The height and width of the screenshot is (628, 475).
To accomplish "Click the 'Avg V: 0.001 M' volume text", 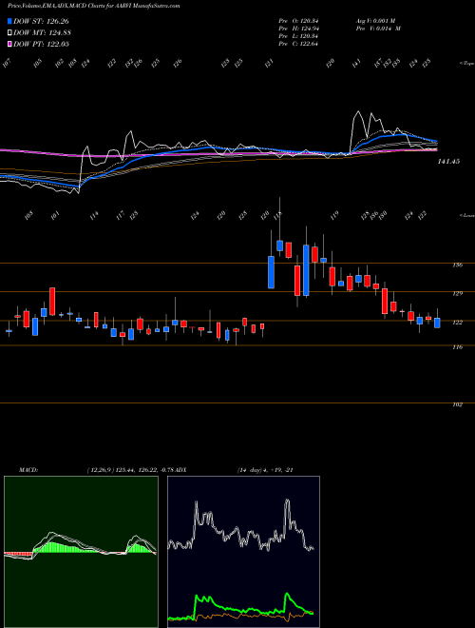I will 378,21.
